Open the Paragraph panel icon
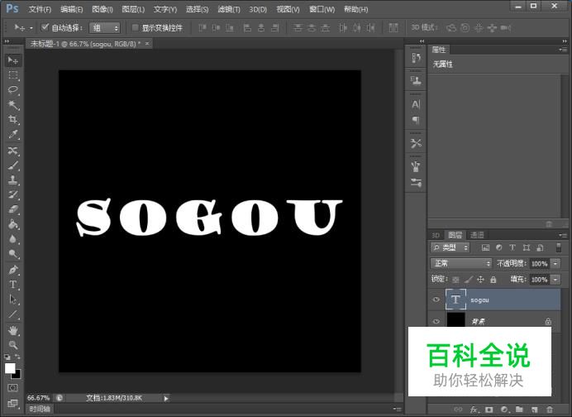 [x=416, y=120]
